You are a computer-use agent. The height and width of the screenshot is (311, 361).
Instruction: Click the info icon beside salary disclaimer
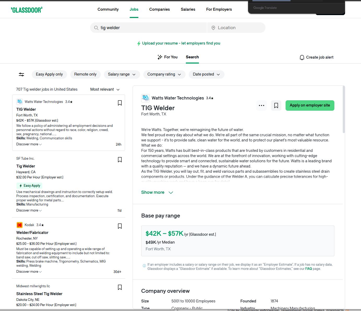[144, 266]
